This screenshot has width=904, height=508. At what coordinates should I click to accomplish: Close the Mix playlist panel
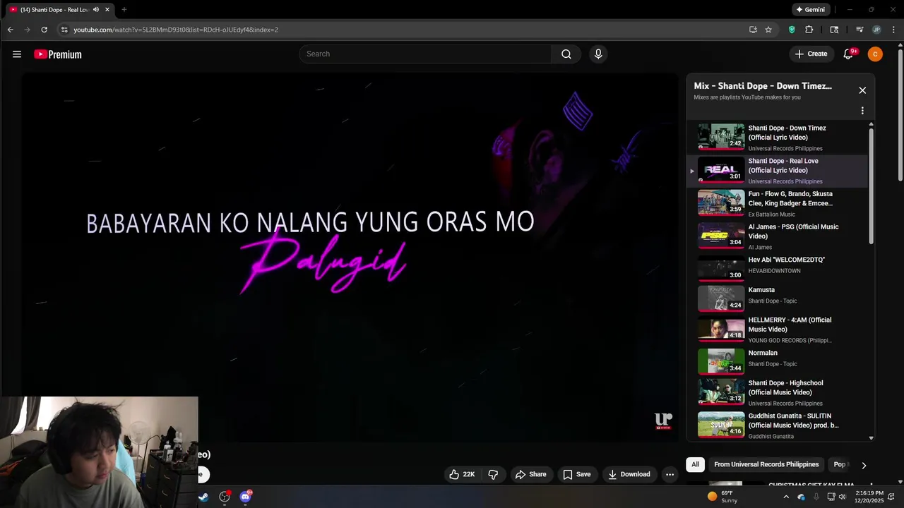pyautogui.click(x=862, y=90)
